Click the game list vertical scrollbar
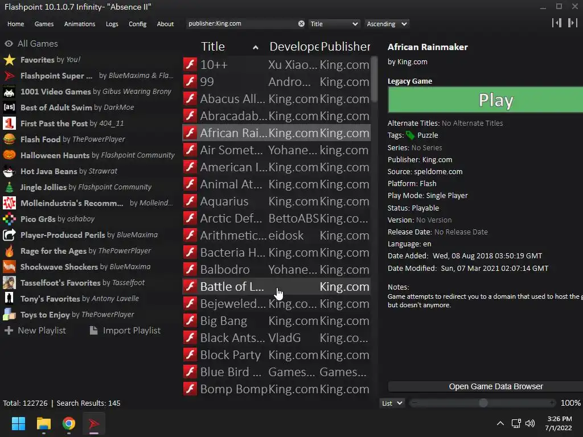Viewport: 583px width, 437px height. point(375,79)
